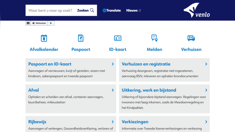Click the Translate globe icon

104,10
